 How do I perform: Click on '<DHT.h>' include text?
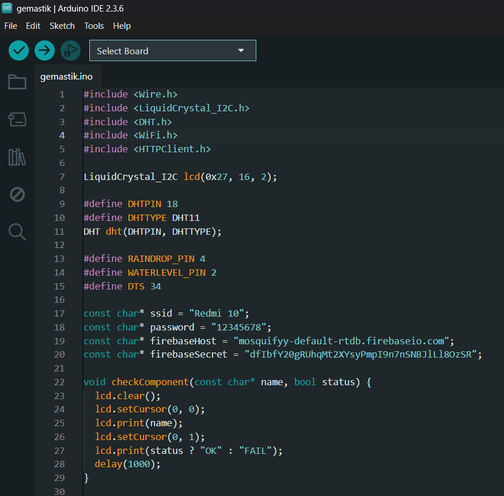[153, 122]
